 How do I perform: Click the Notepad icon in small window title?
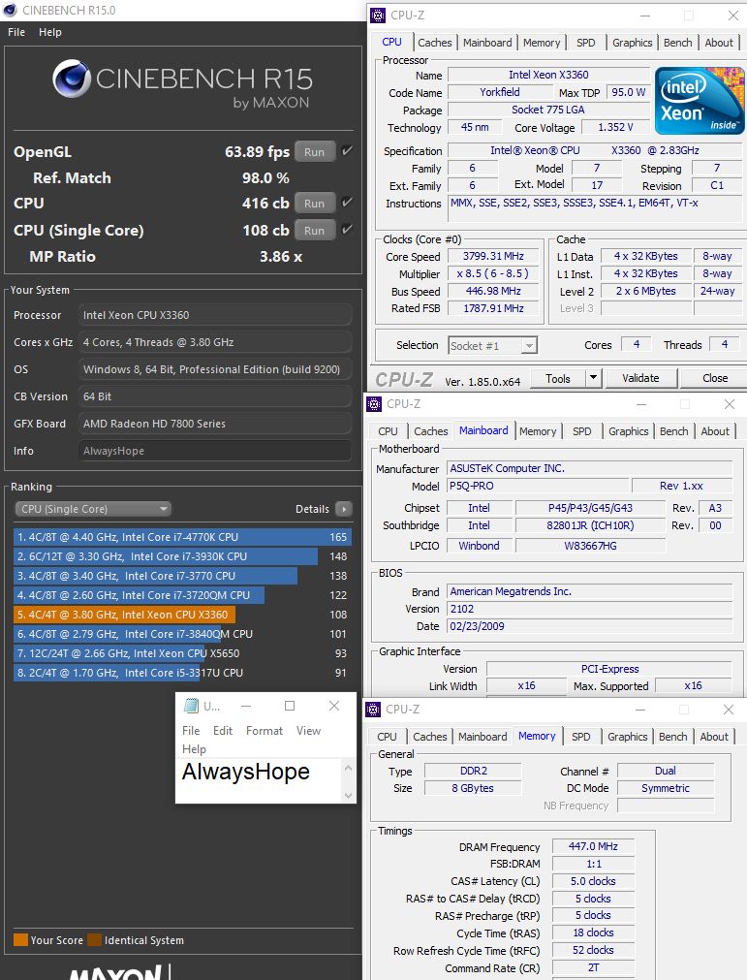click(x=191, y=706)
